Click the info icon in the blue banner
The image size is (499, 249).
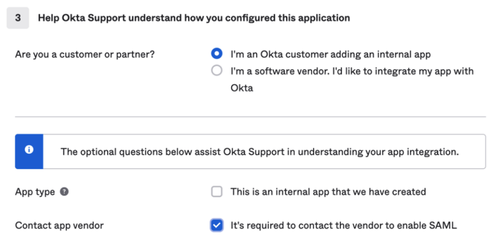pos(29,151)
